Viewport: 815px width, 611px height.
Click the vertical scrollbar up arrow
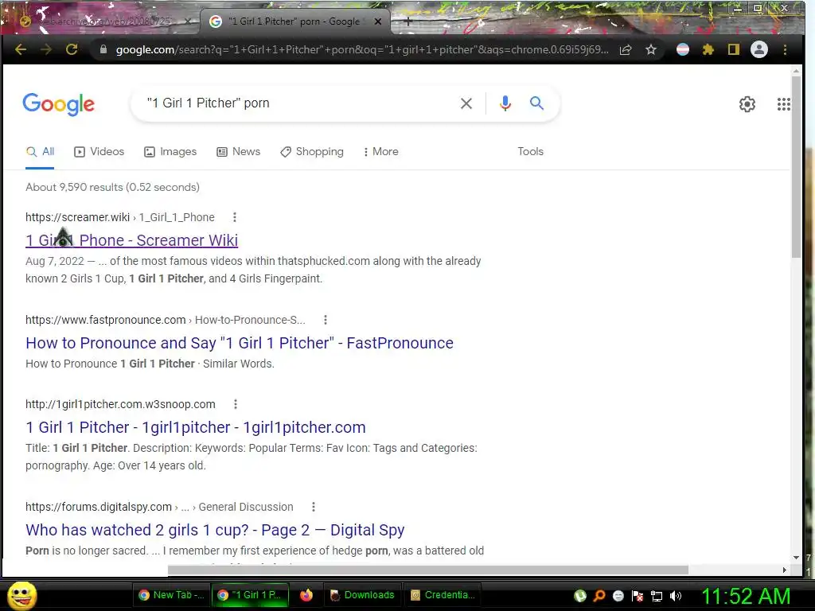click(796, 70)
